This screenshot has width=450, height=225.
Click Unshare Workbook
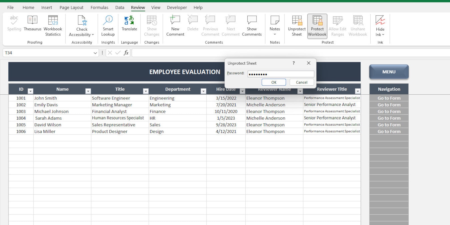click(x=358, y=26)
